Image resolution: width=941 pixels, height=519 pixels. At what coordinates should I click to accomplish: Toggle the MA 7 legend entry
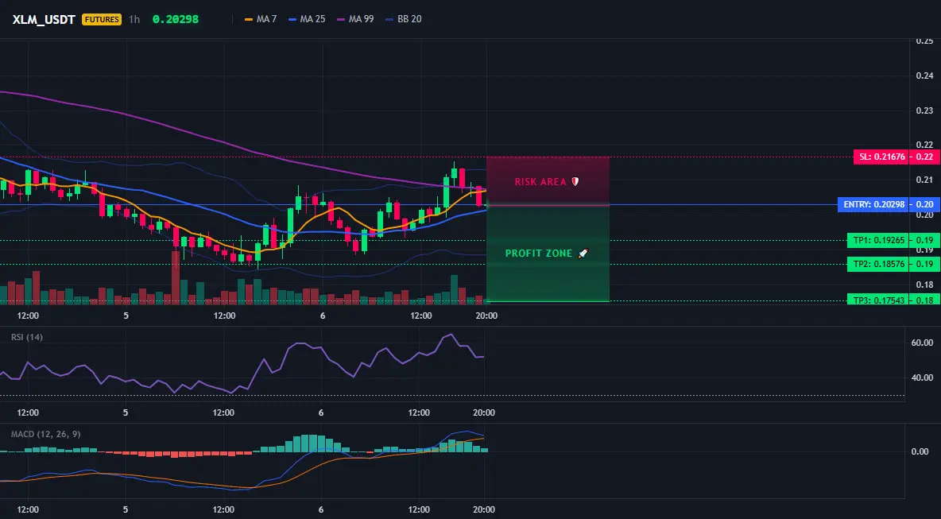[261, 19]
